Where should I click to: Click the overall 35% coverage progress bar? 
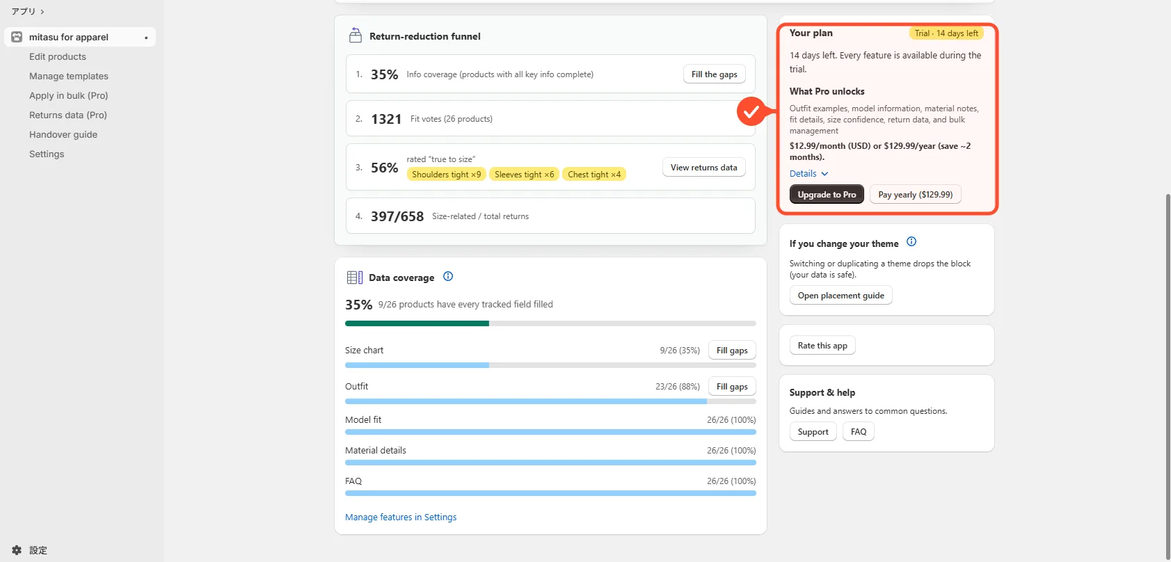click(x=550, y=323)
